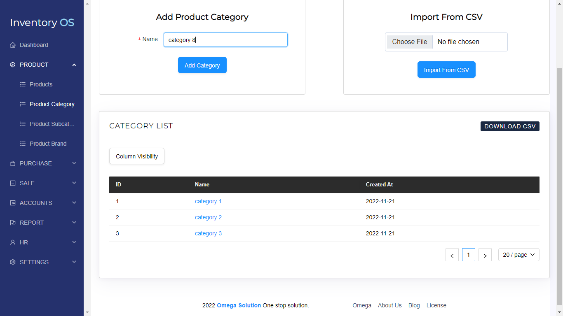This screenshot has width=563, height=316.
Task: Click the SETTINGS gear icon
Action: tap(12, 262)
